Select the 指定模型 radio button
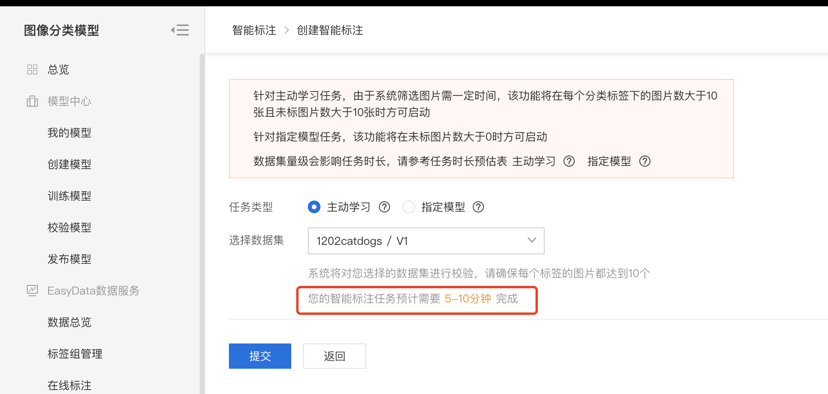828x394 pixels. (x=409, y=207)
